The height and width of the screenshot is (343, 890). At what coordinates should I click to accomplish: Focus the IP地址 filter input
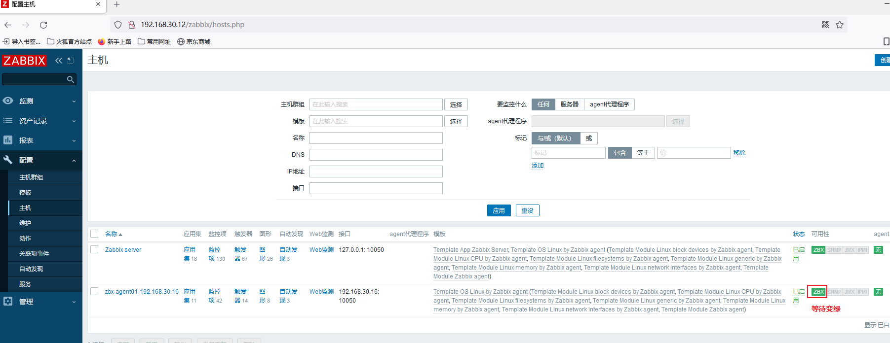(x=376, y=171)
